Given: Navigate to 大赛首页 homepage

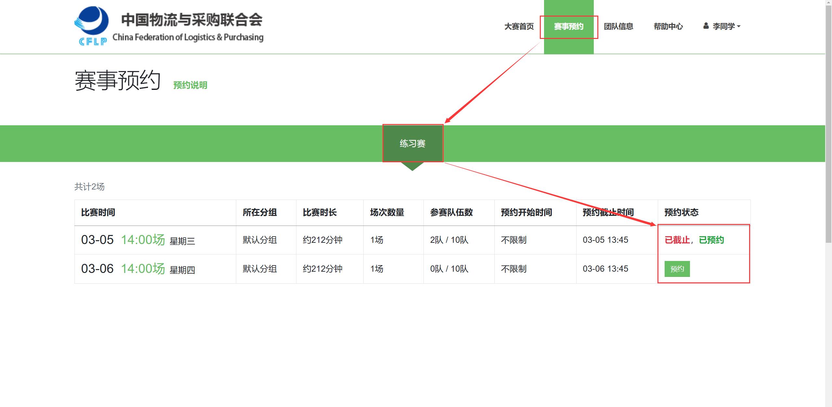Looking at the screenshot, I should pyautogui.click(x=519, y=26).
